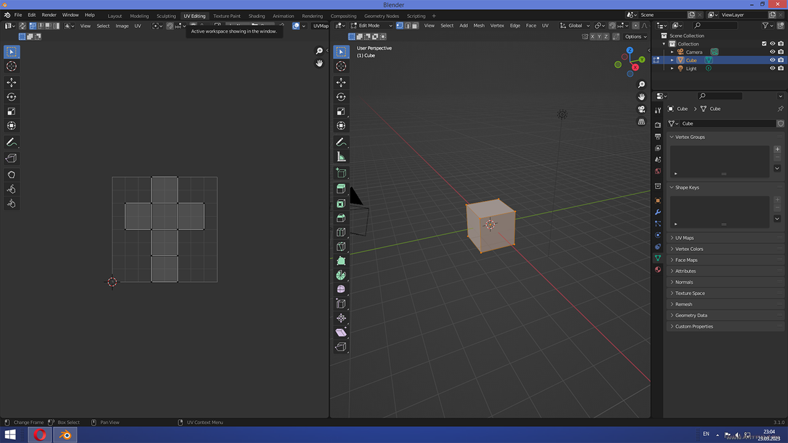Toggle camera view in 3D viewport
The width and height of the screenshot is (788, 443).
[641, 110]
